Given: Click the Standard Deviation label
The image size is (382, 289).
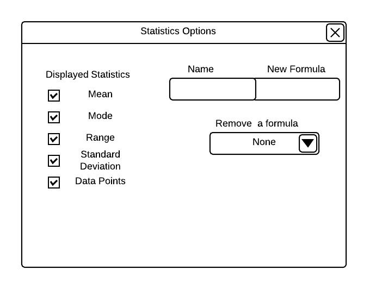Looking at the screenshot, I should pos(100,160).
